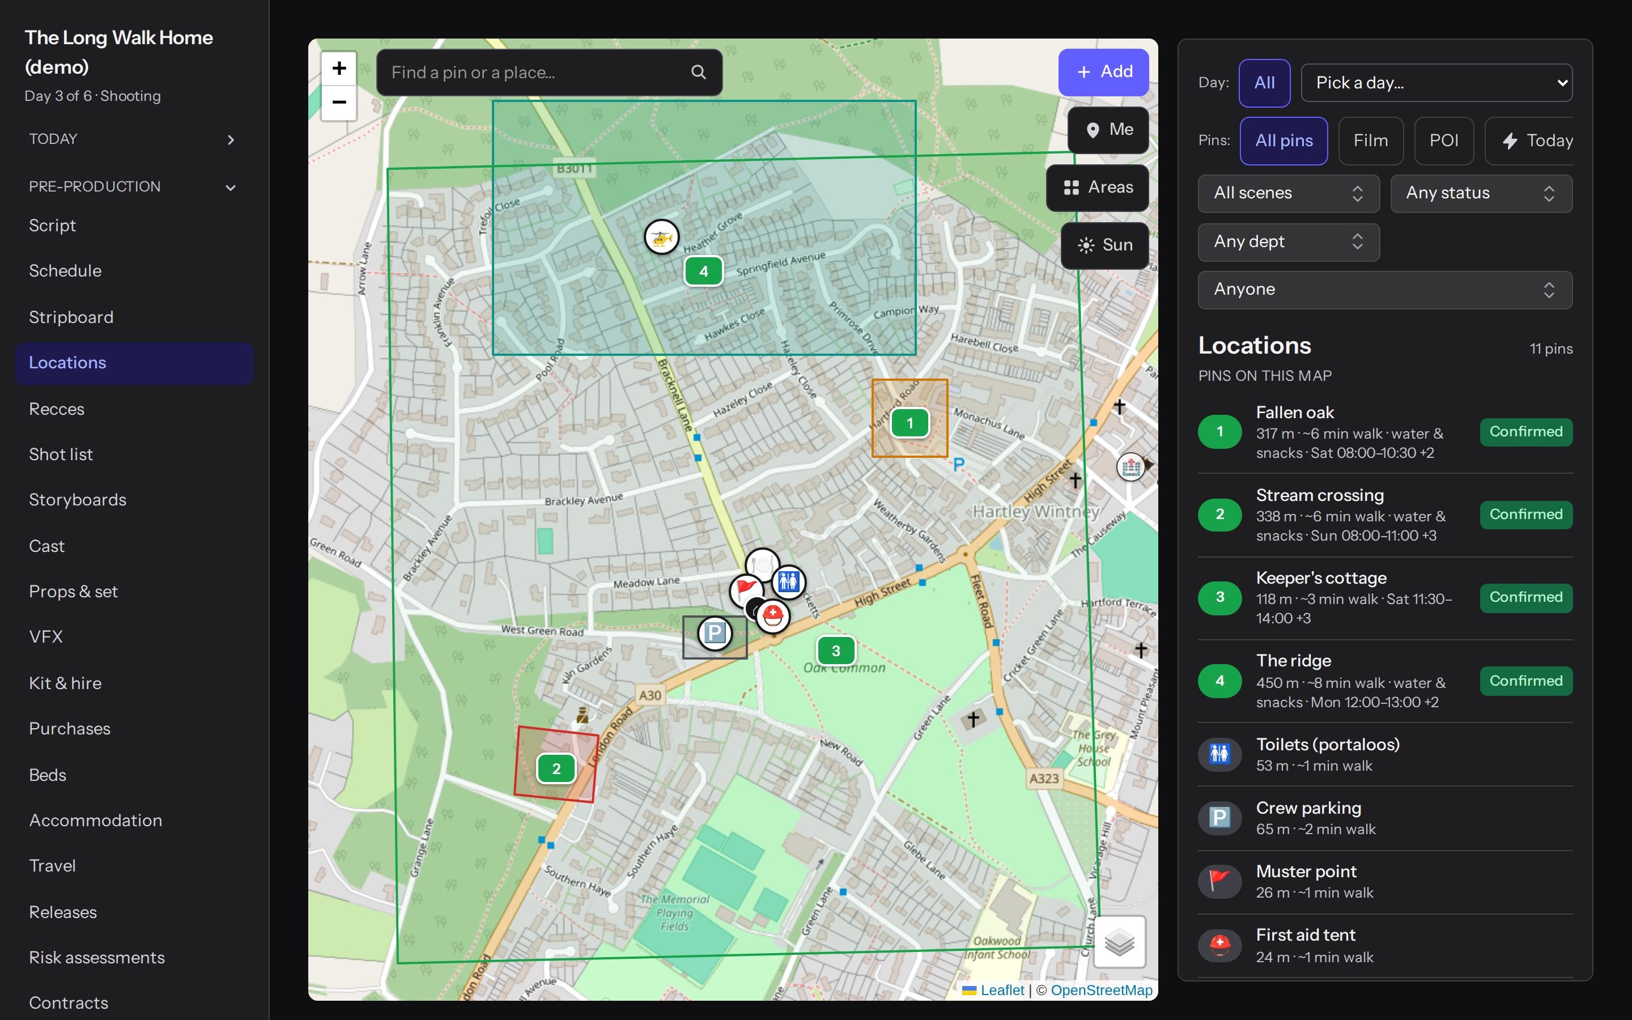
Task: Select the toilets pin on map
Action: click(x=788, y=581)
